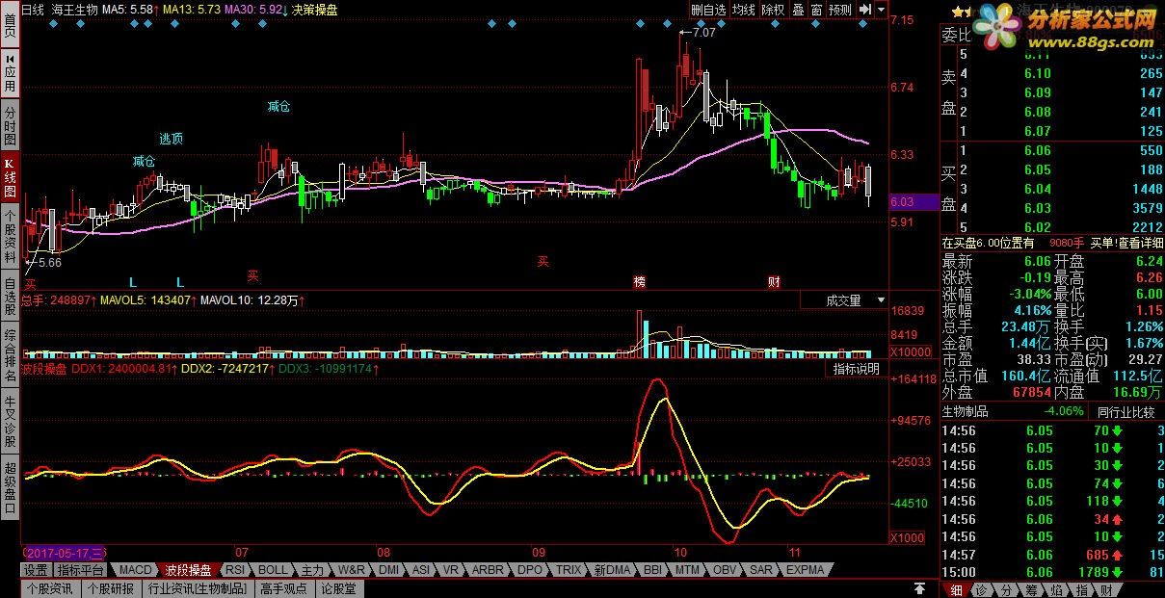Select the 筹 tab in right panel

[x=1031, y=589]
